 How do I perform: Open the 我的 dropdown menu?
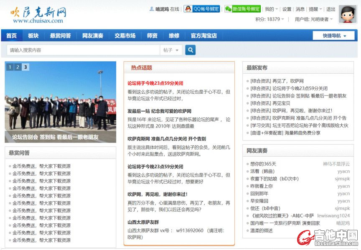coord(271,9)
